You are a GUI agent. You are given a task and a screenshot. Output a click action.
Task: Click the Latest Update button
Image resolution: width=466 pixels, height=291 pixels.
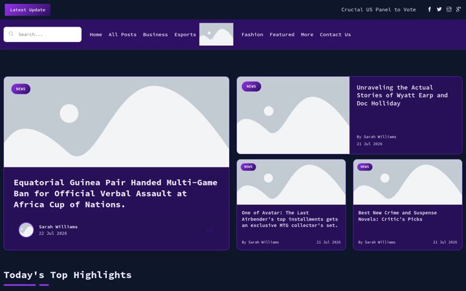pyautogui.click(x=28, y=10)
